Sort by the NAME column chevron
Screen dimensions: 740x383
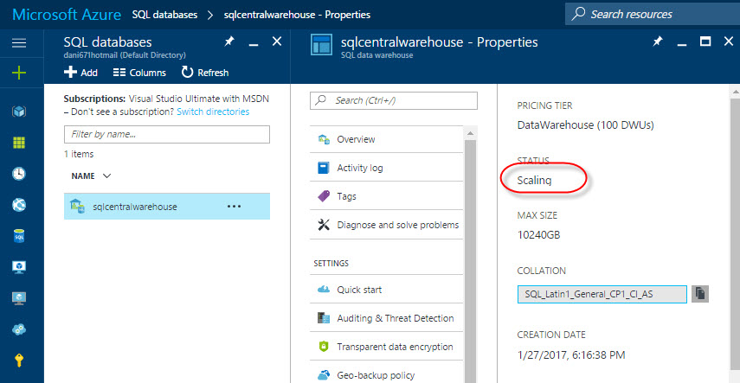pos(107,176)
